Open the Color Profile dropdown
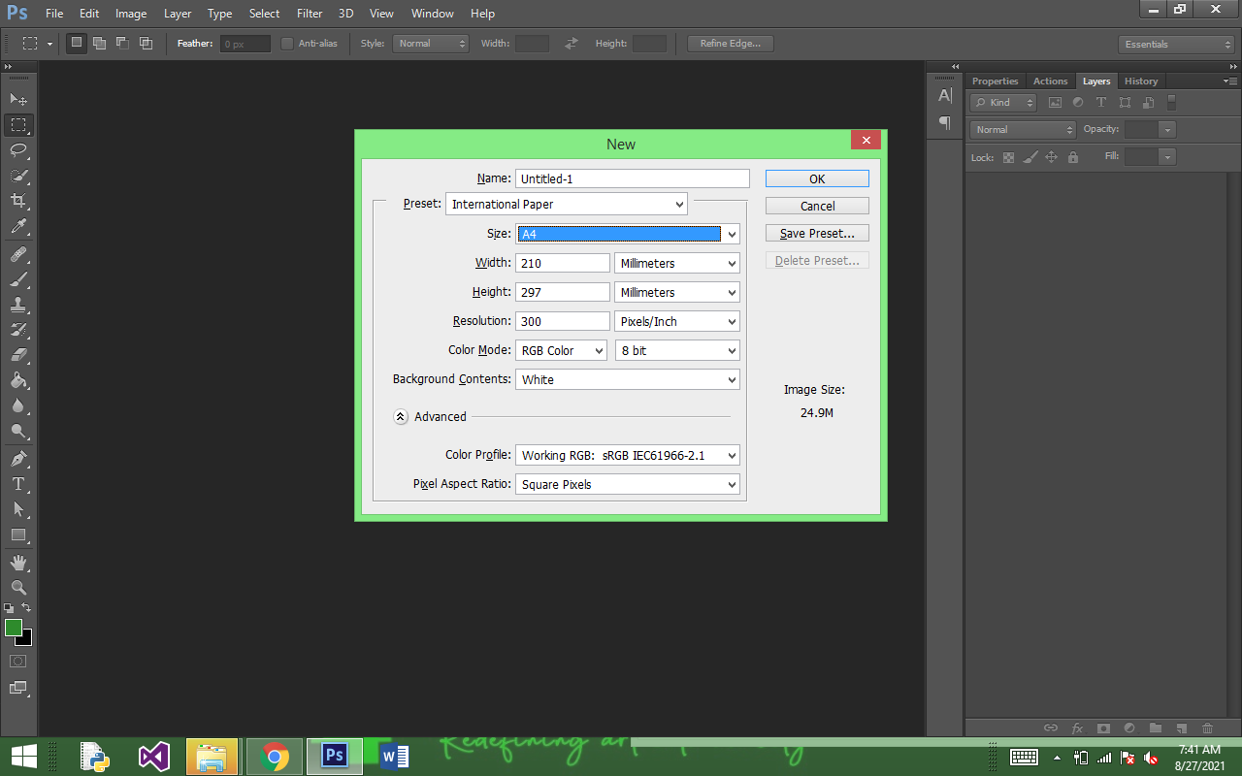The width and height of the screenshot is (1242, 776). pos(628,455)
